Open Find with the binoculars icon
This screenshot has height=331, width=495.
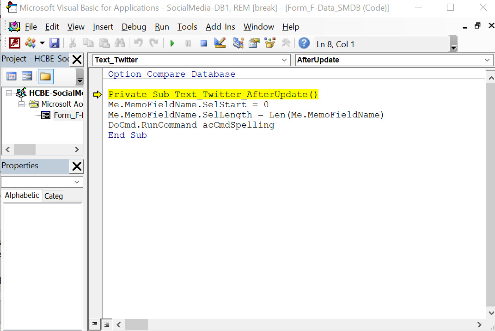[x=120, y=43]
